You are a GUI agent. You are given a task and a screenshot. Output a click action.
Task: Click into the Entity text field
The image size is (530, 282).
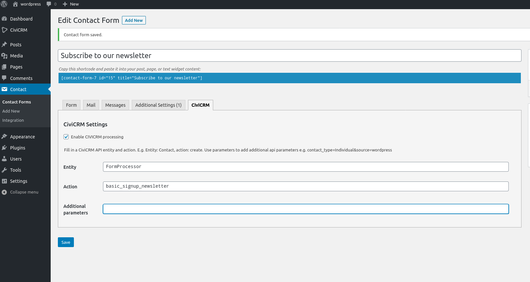click(x=306, y=167)
